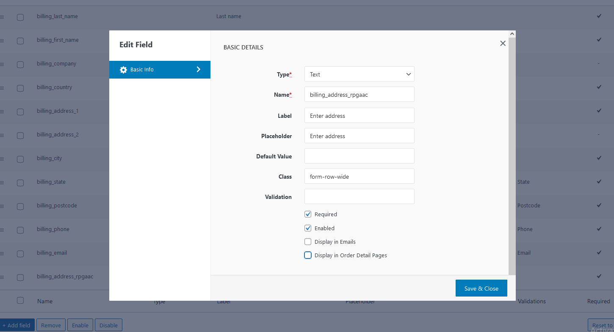Select the Basic Info tab
This screenshot has width=614, height=332.
pos(160,70)
